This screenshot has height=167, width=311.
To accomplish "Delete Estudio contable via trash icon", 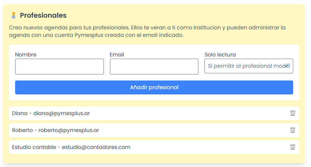I will 292,147.
